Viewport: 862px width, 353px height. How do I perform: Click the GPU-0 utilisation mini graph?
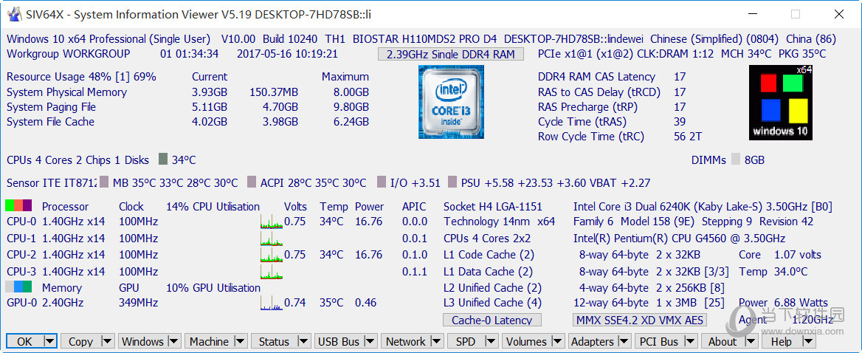click(272, 303)
